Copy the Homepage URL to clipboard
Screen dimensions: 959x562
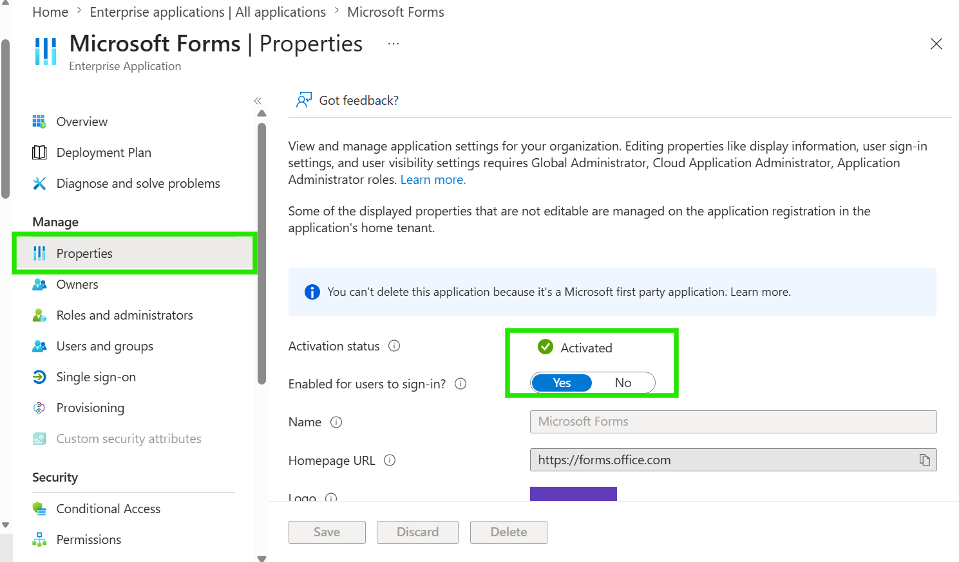(x=925, y=460)
